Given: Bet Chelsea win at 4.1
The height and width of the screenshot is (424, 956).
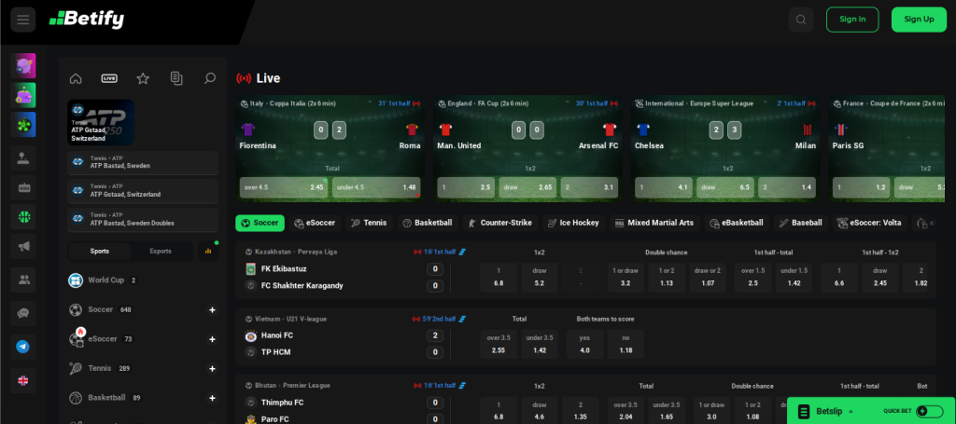Looking at the screenshot, I should pos(664,187).
